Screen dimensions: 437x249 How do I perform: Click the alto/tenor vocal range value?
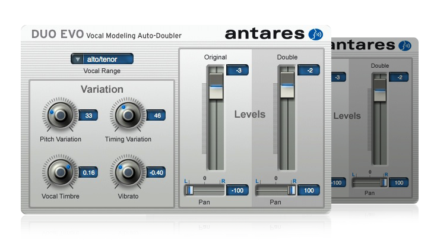pos(102,59)
